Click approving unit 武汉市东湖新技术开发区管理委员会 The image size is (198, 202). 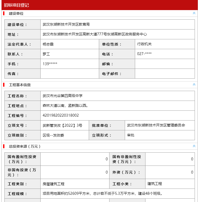tap(156, 125)
